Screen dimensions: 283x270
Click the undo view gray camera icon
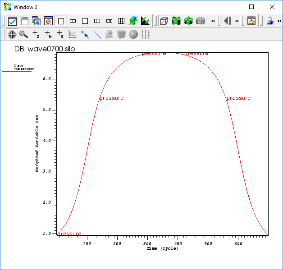pyautogui.click(x=201, y=21)
